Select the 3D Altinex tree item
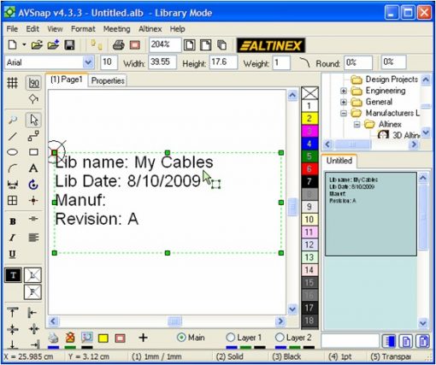The image size is (436, 365). [398, 135]
